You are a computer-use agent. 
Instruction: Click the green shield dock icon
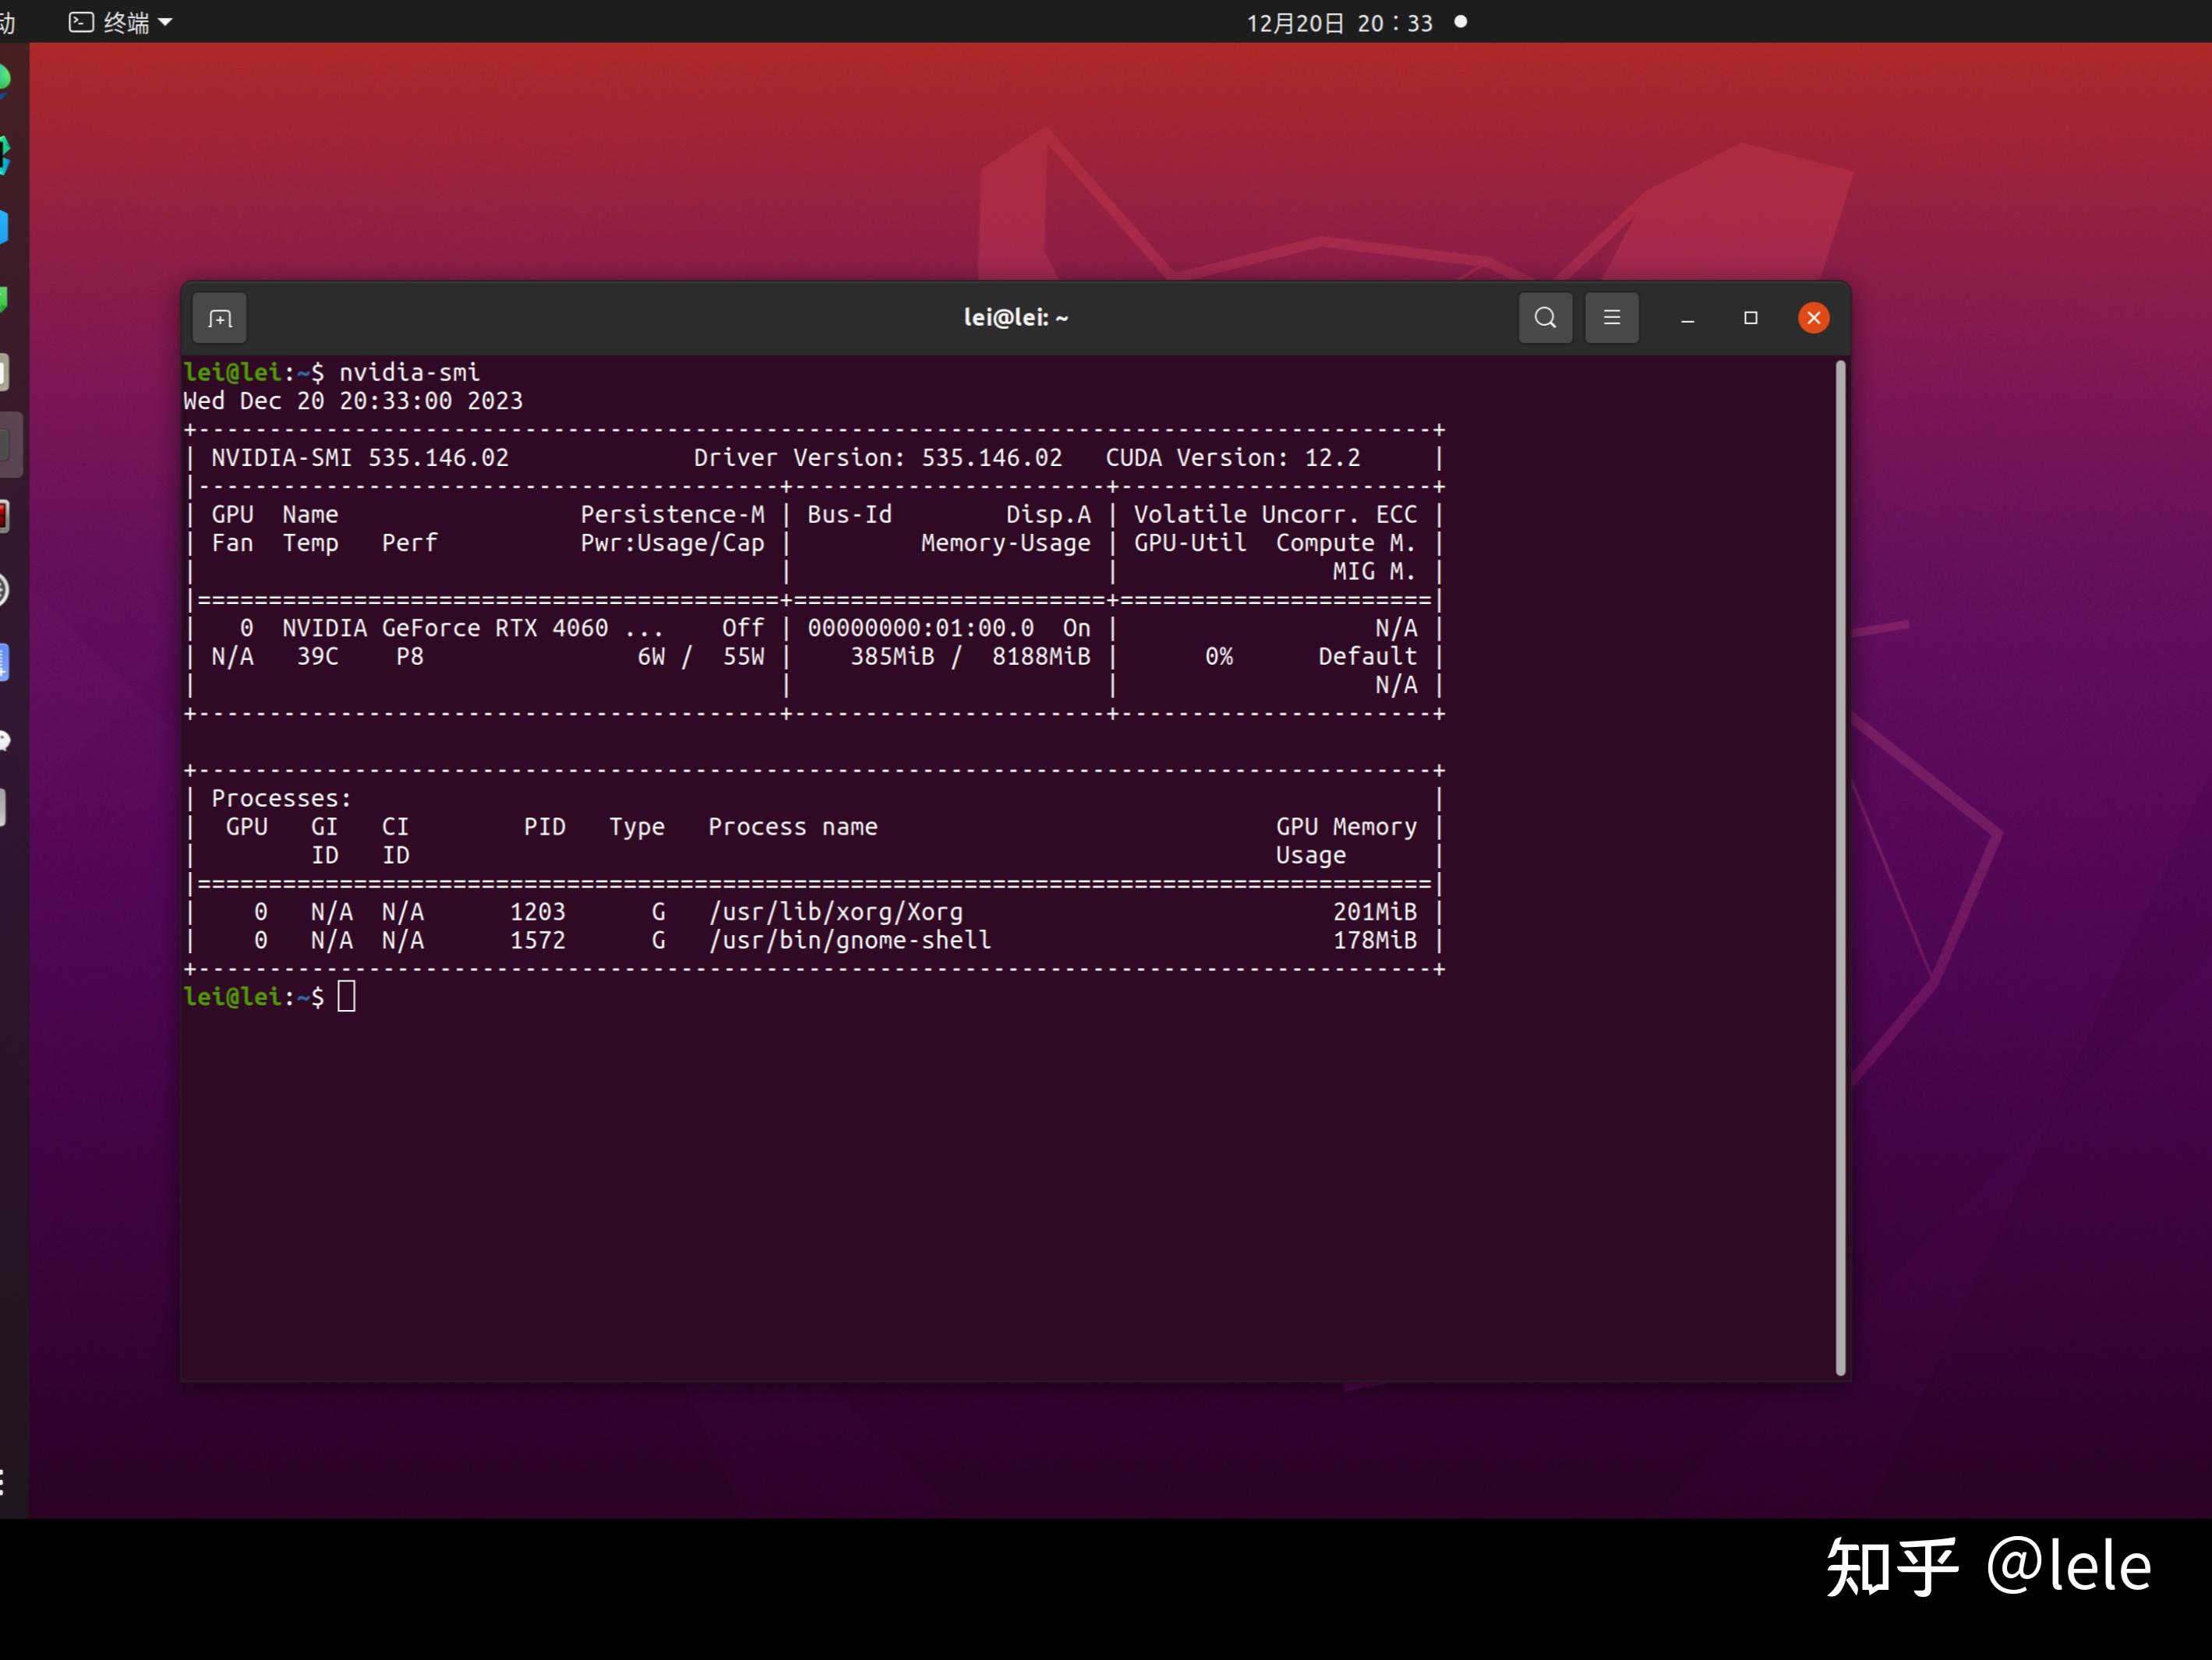click(5, 299)
